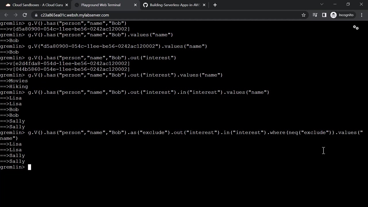Open a new browser tab

click(x=215, y=5)
